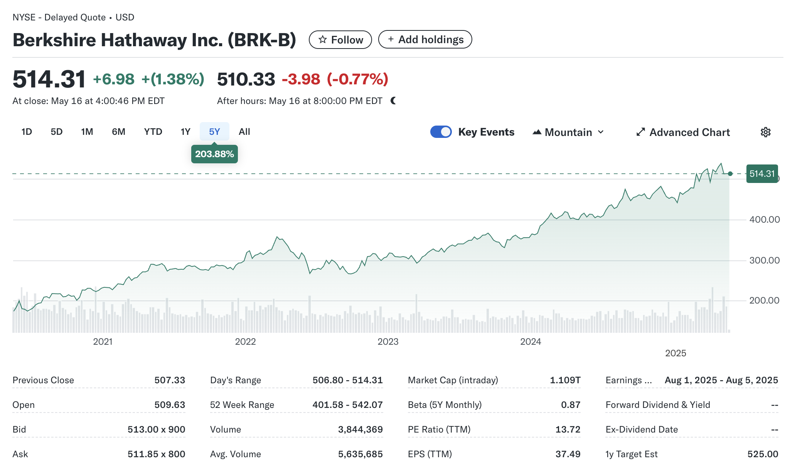The image size is (795, 473).
Task: Click the 203.88% return badge
Action: click(214, 154)
